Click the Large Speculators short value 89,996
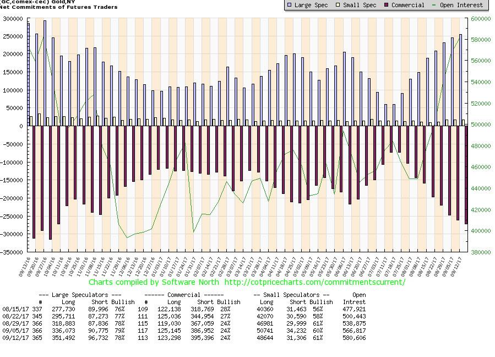The image size is (495, 357). click(98, 309)
